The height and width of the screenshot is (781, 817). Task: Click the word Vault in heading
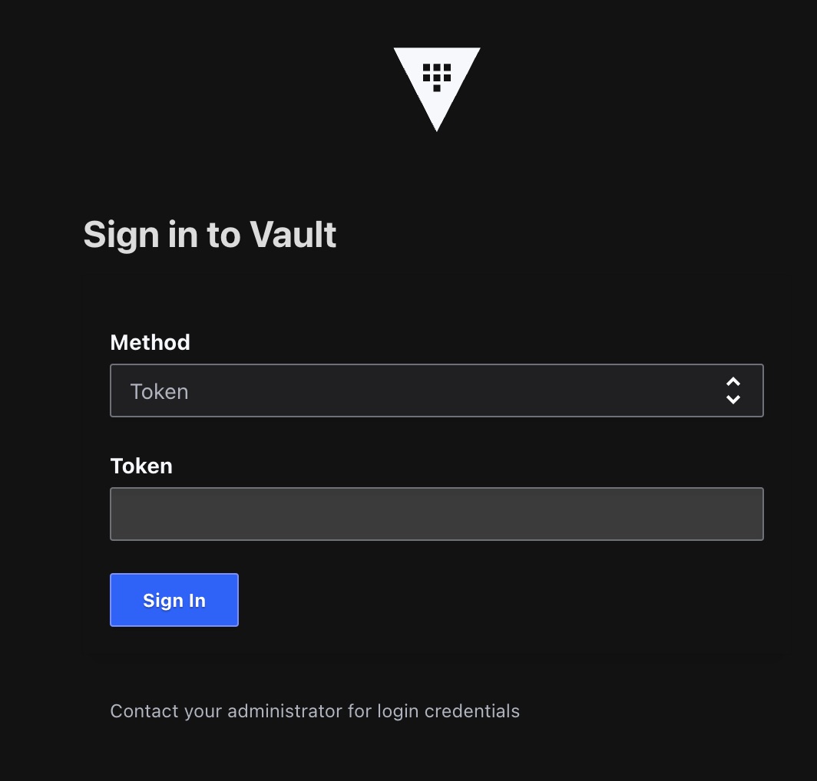click(x=293, y=235)
